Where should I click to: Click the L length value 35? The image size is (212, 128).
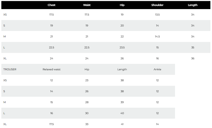193,47
